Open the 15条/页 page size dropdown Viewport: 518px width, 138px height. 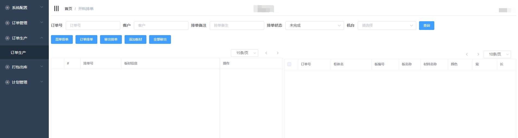pos(244,53)
